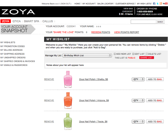Click REMOVE for Arizona polish
168x132 pixels.
click(49, 100)
